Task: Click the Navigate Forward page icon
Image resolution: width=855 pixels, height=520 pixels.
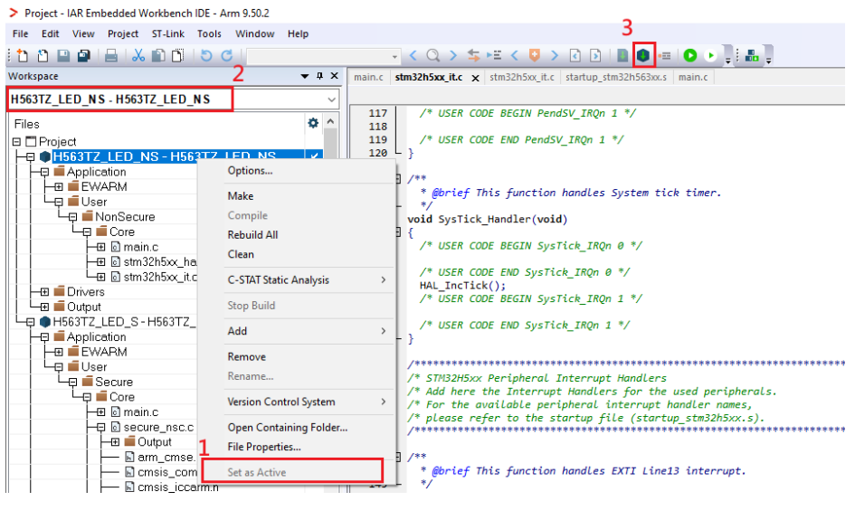Action: [x=595, y=55]
